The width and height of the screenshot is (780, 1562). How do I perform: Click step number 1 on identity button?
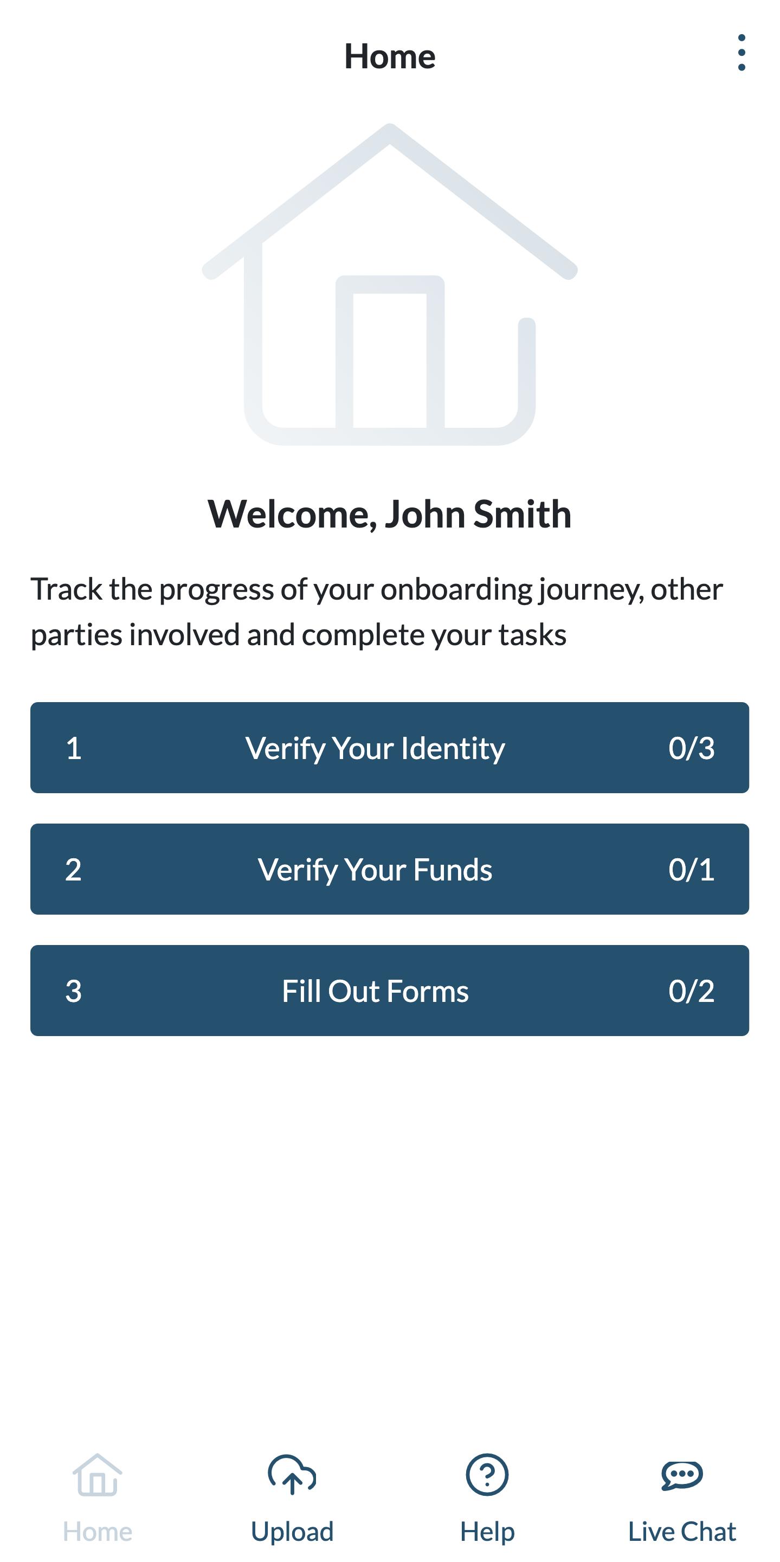[73, 748]
